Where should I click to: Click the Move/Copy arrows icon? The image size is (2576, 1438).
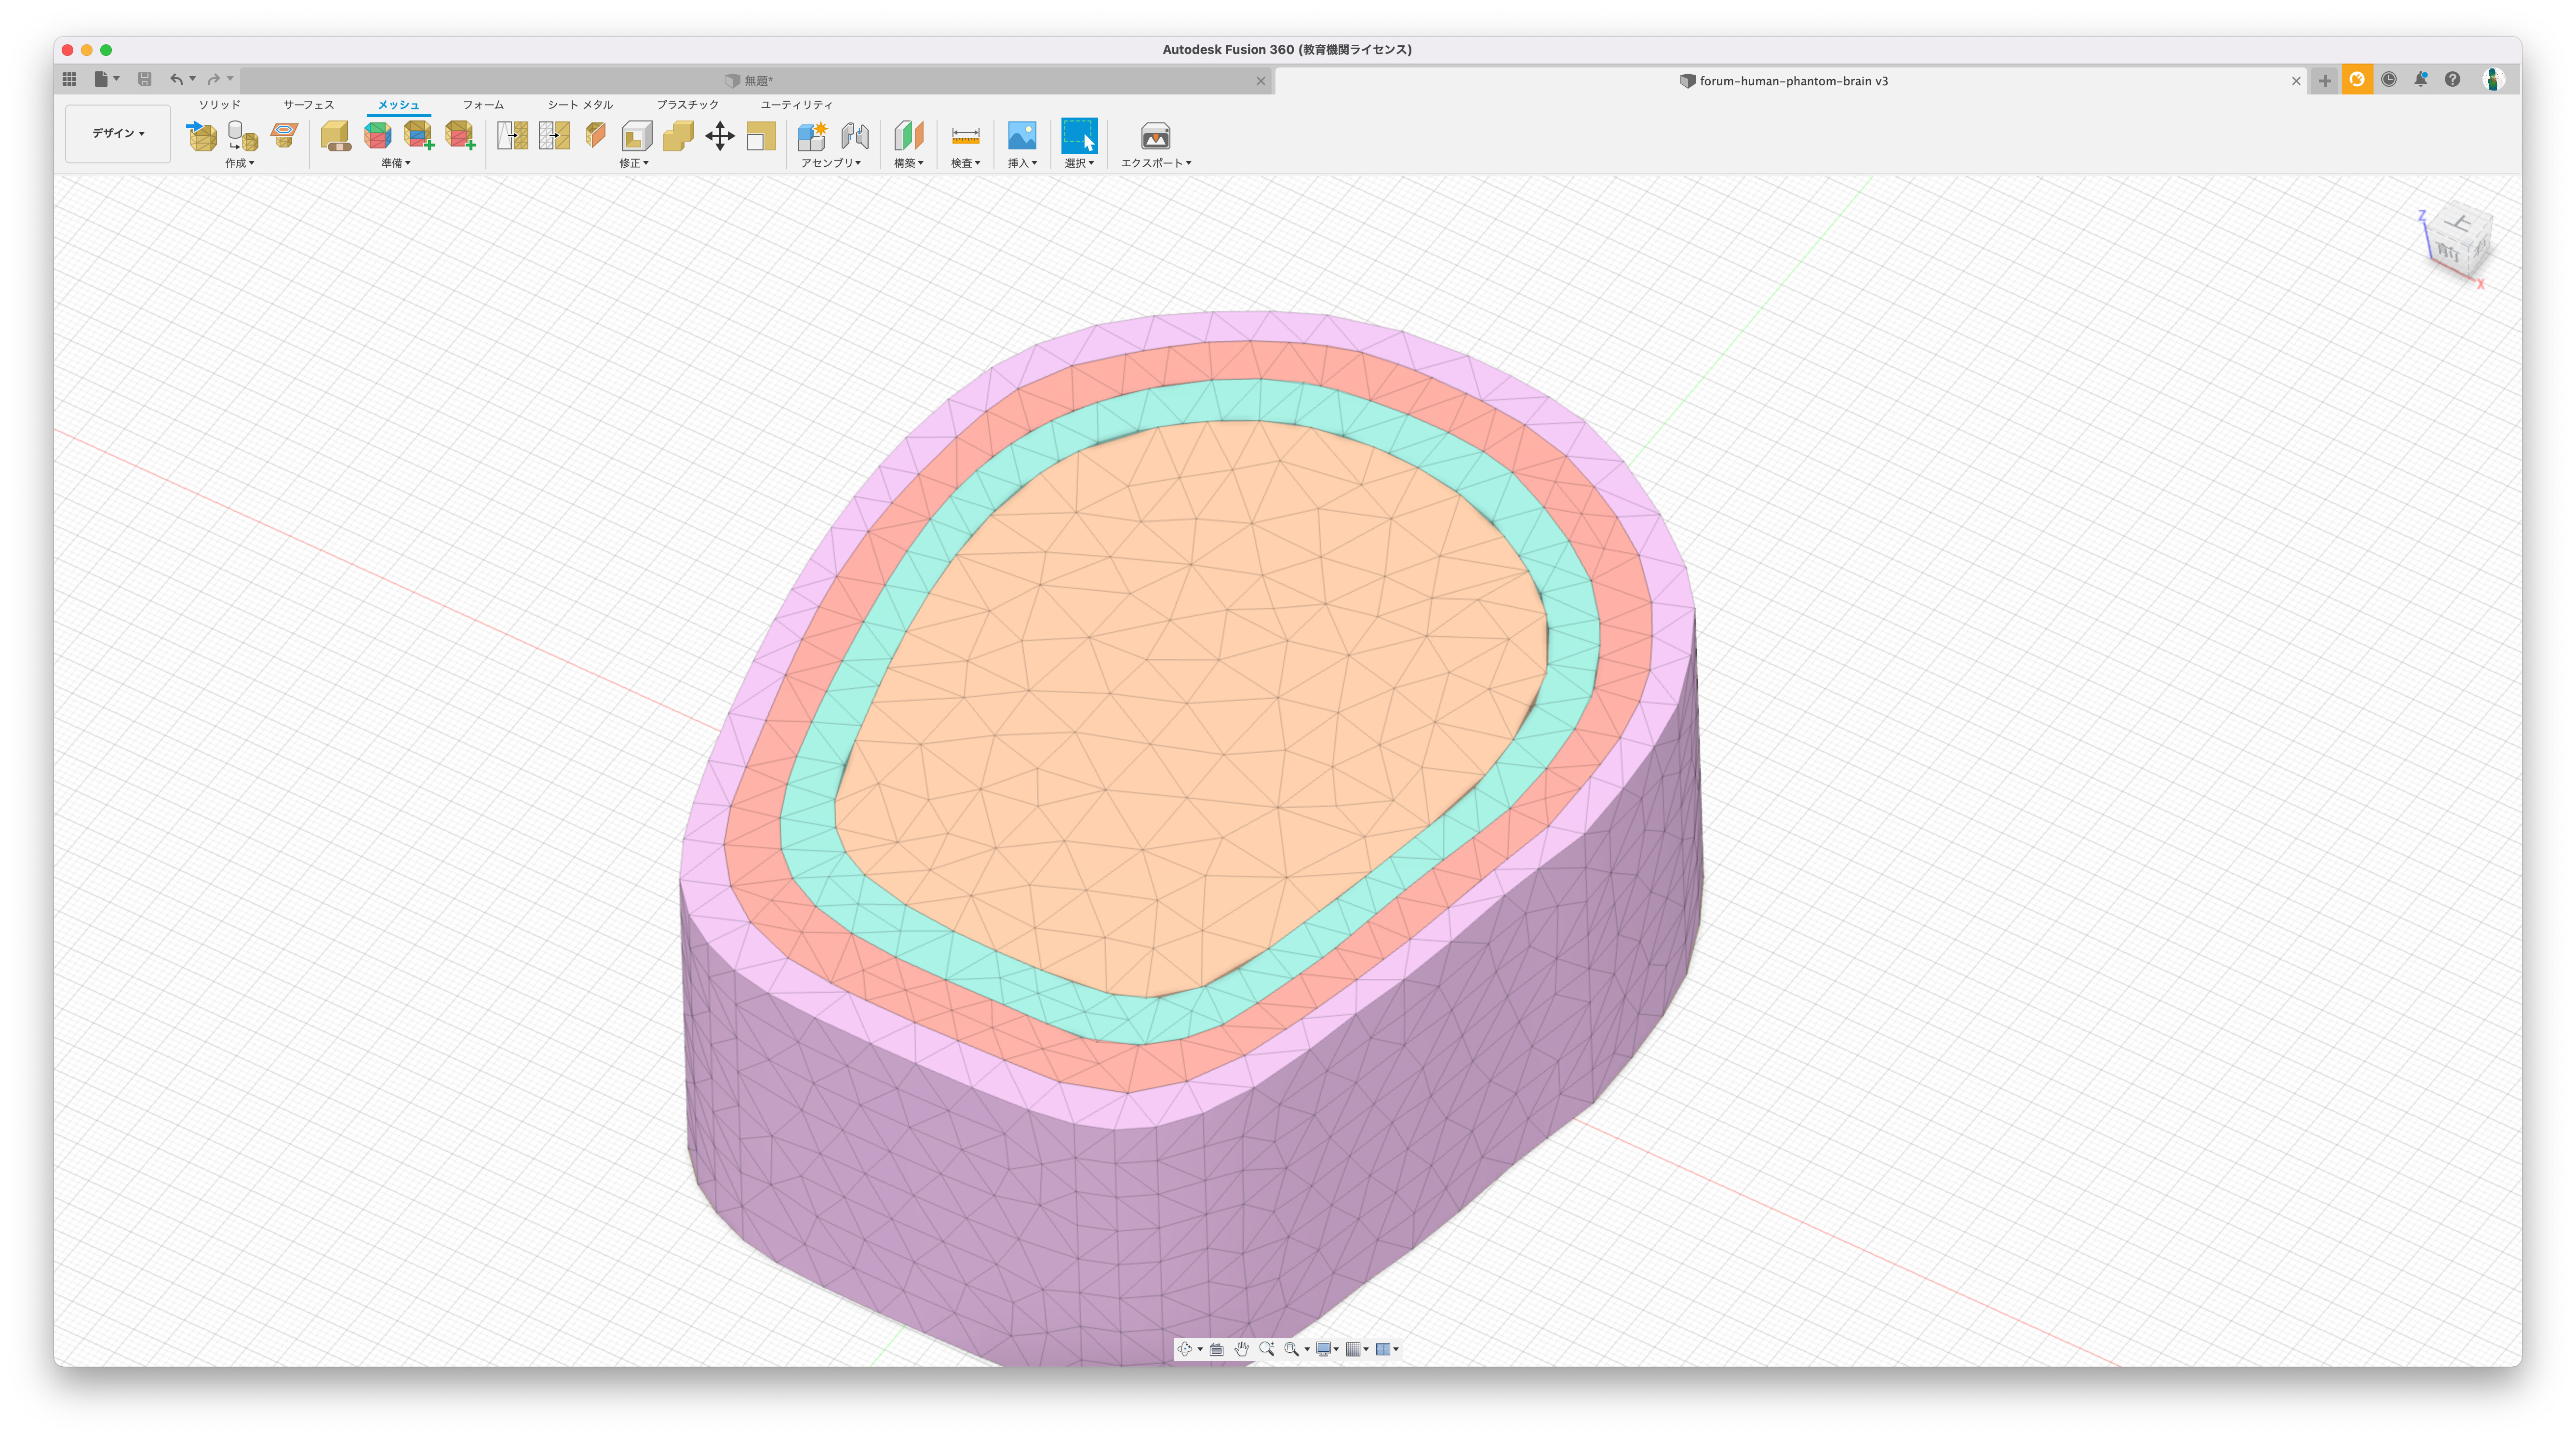tap(720, 135)
